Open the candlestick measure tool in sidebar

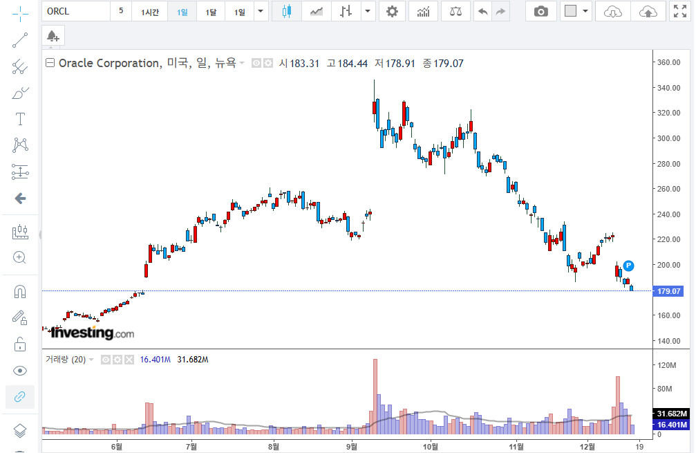[20, 232]
